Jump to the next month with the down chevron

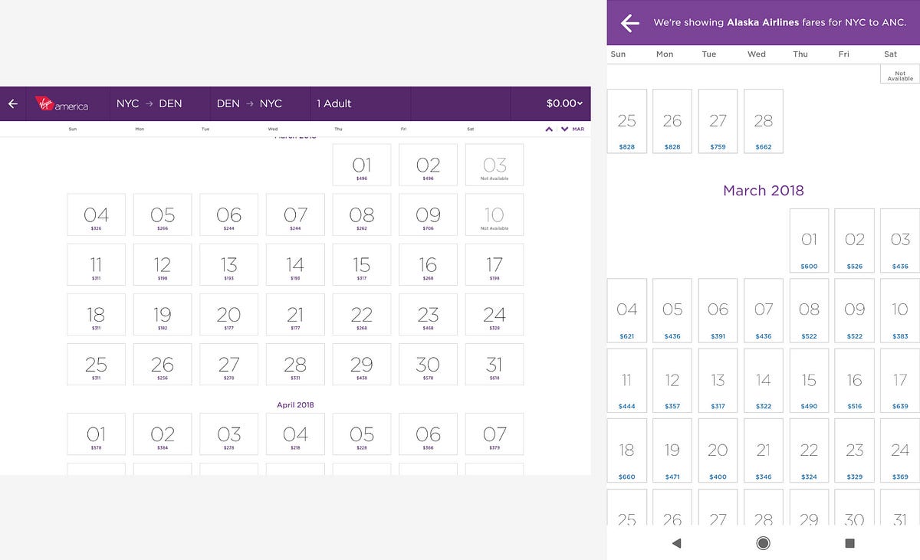(x=564, y=129)
